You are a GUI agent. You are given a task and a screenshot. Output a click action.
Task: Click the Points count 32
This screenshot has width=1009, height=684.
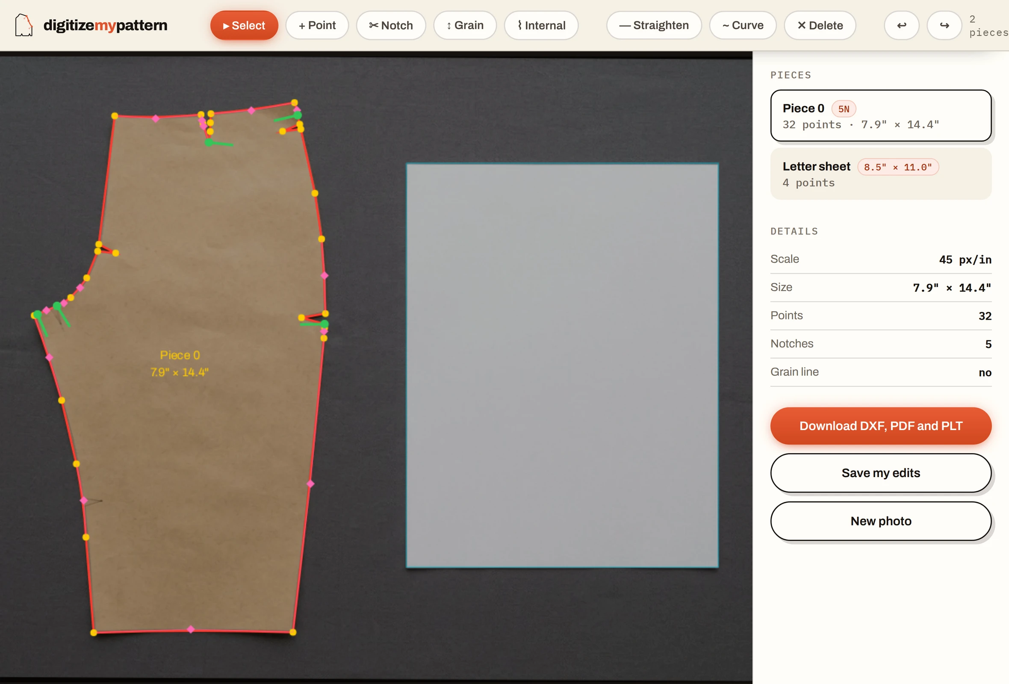tap(985, 316)
